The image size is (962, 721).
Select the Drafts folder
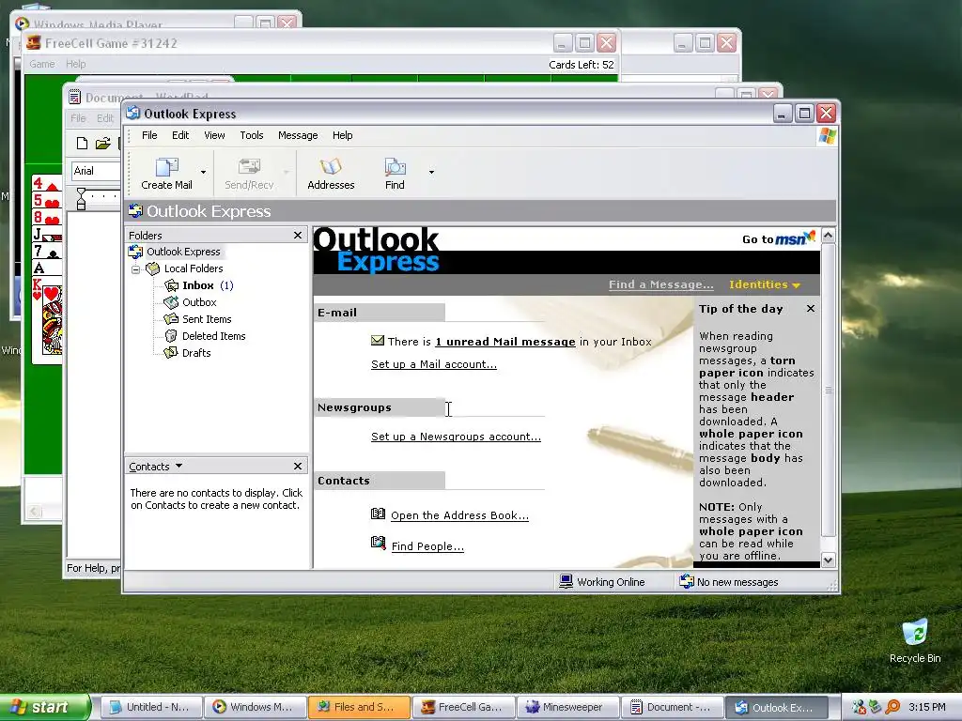pos(196,353)
